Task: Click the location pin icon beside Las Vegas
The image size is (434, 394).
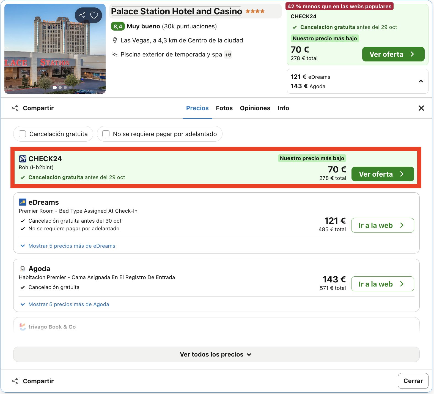Action: (x=115, y=41)
